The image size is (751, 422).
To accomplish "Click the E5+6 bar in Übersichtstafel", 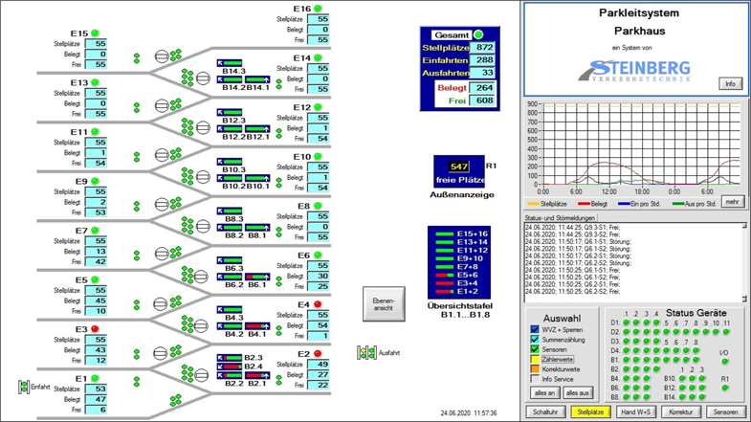I will (x=445, y=275).
